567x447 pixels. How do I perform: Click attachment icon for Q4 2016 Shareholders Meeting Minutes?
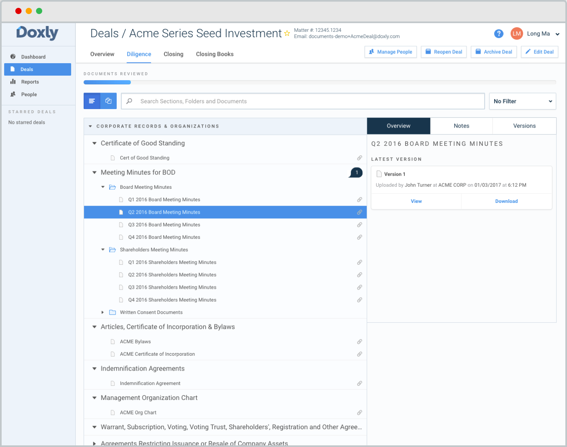(x=360, y=300)
